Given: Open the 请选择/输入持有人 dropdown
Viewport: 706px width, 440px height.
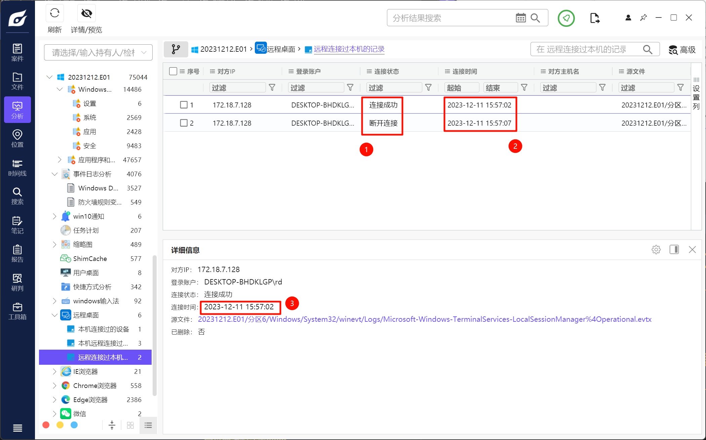Looking at the screenshot, I should [98, 52].
